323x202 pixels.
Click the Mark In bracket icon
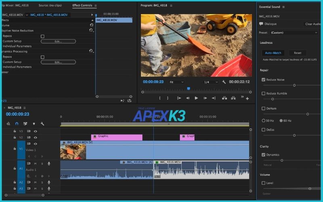160,98
